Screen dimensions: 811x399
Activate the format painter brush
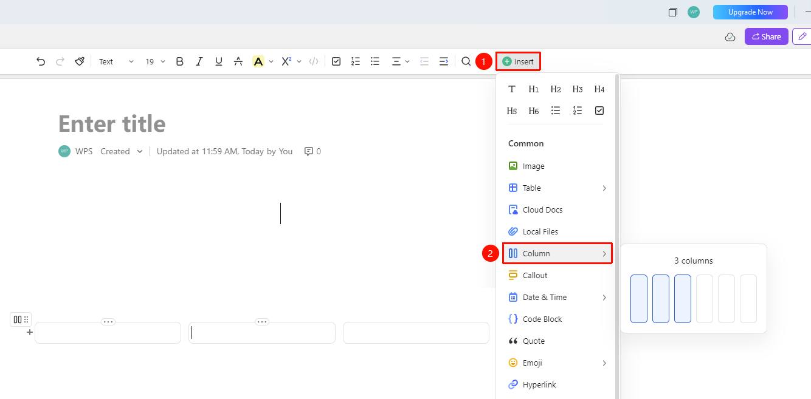click(80, 61)
